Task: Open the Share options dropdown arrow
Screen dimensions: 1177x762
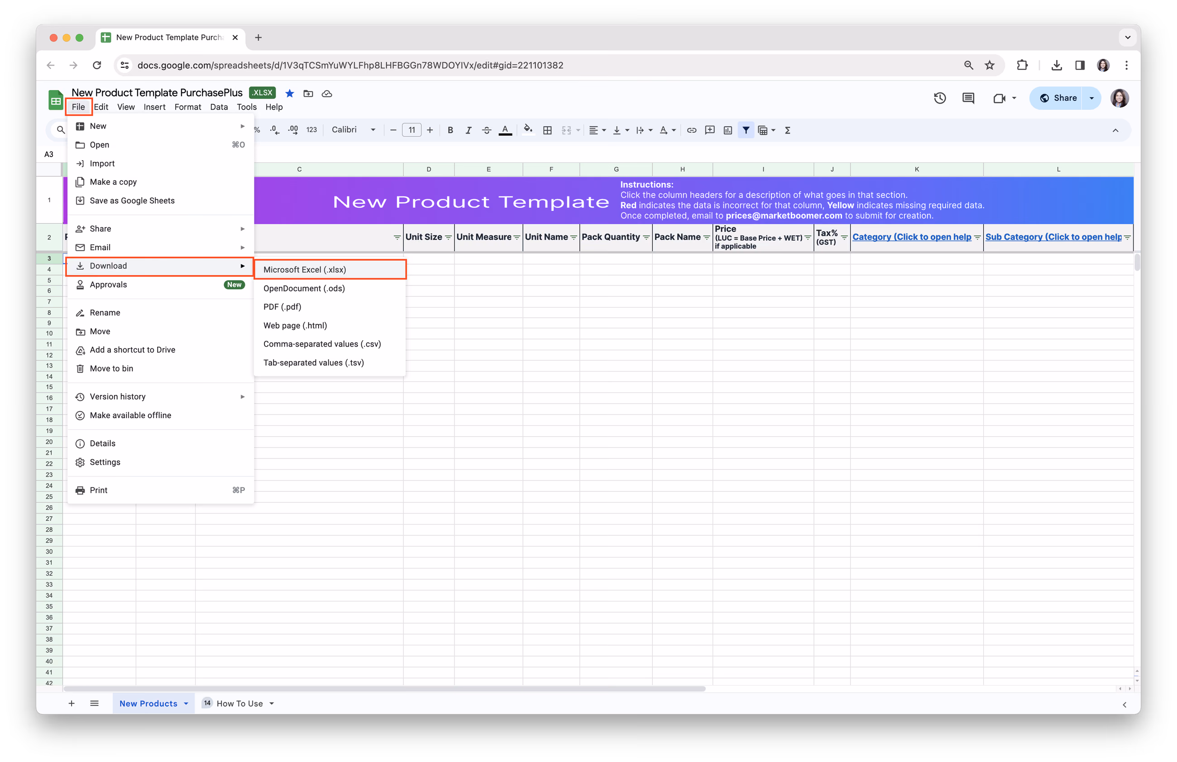Action: point(1091,98)
